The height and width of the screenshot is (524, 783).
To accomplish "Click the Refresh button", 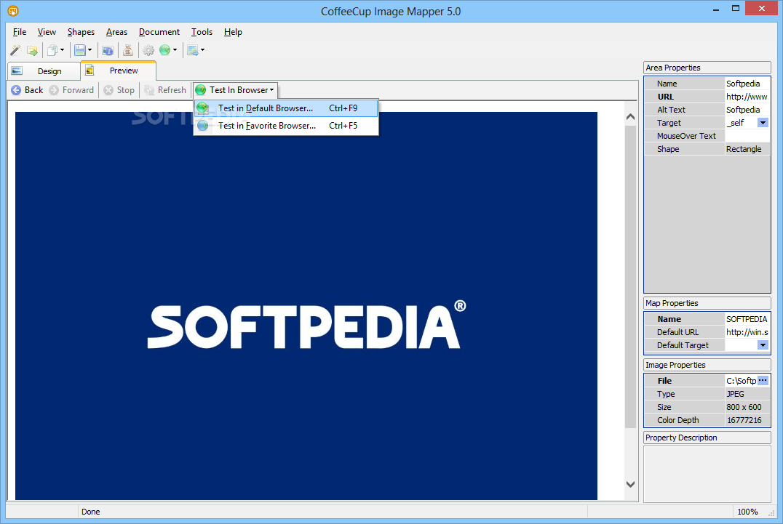I will pos(164,89).
